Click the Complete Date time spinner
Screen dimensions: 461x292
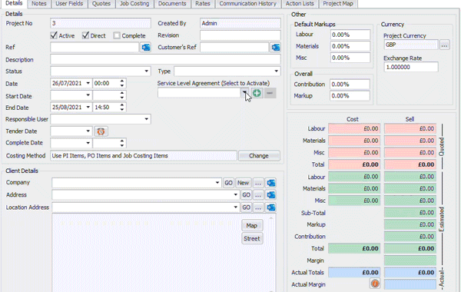(122, 143)
